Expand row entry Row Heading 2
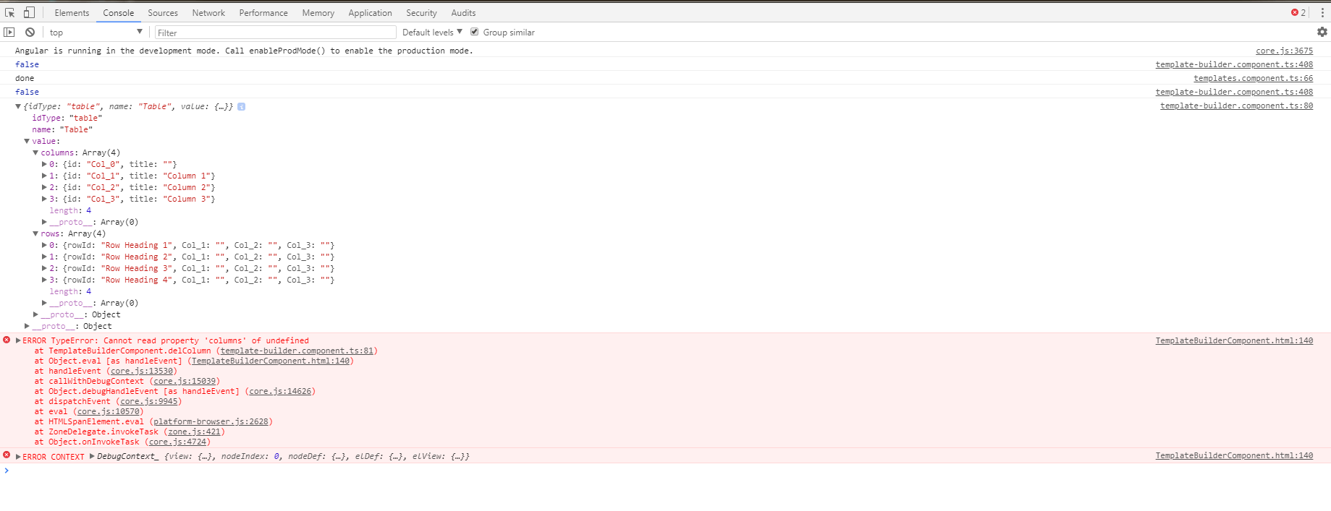Viewport: 1331px width, 511px height. (44, 257)
